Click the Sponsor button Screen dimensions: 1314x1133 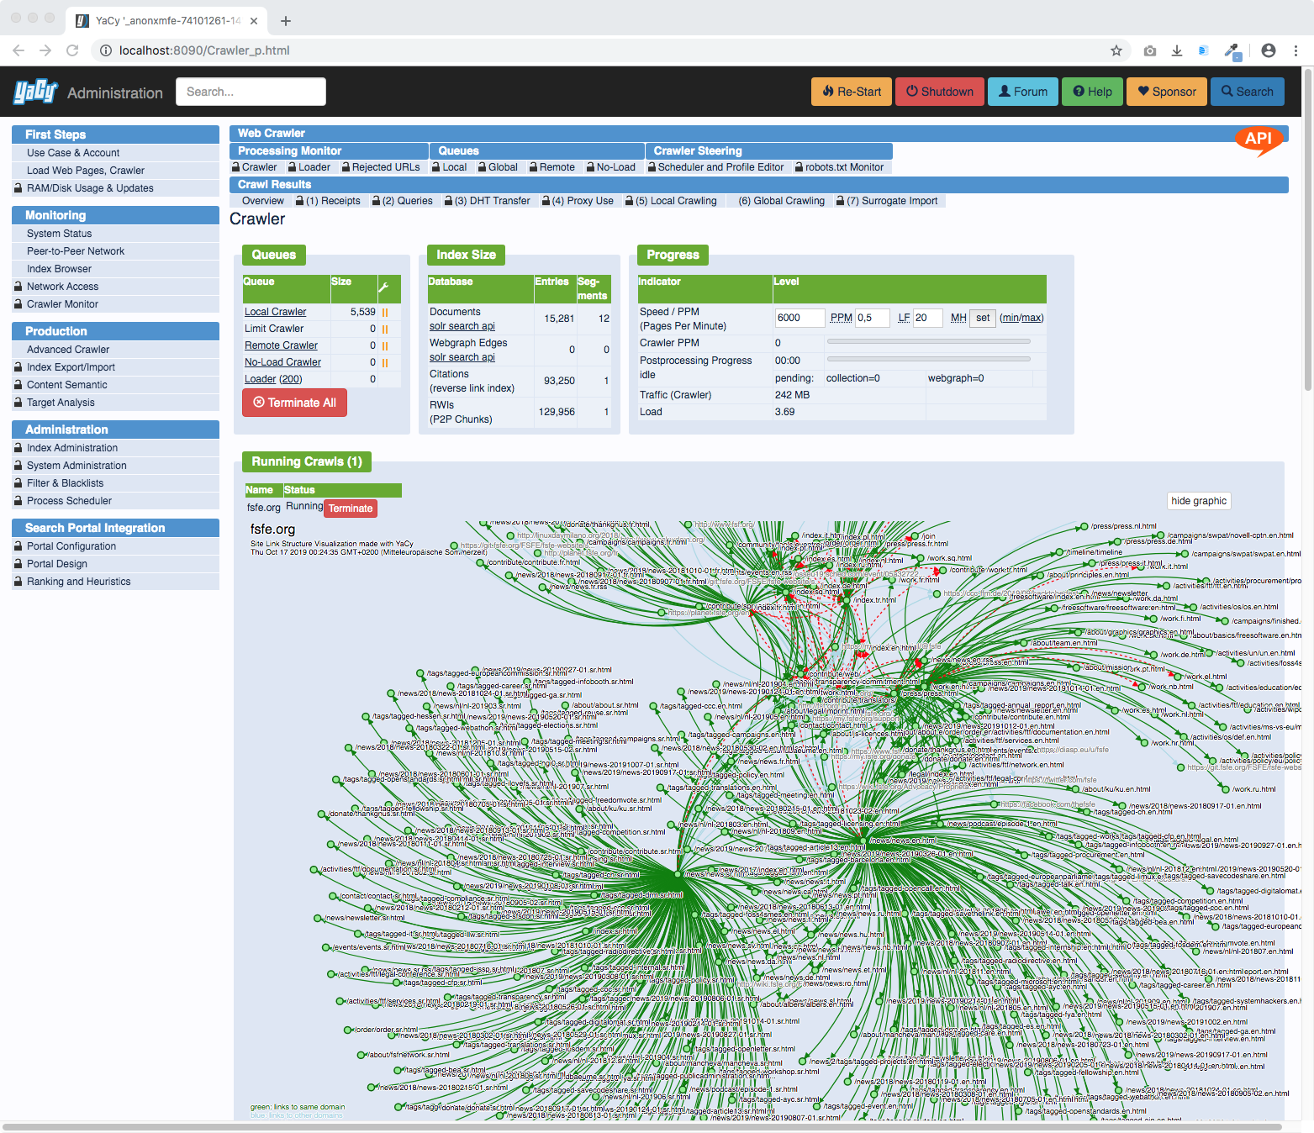pos(1167,92)
